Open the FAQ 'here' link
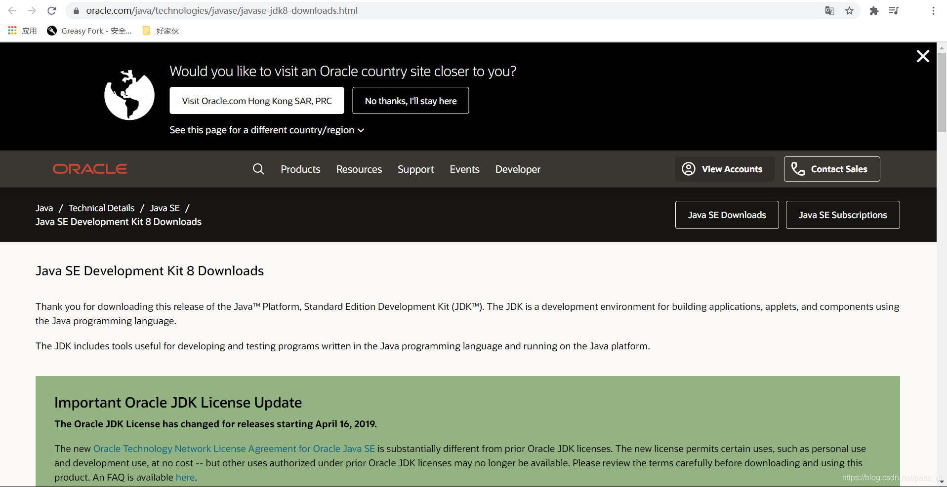Screen dimensions: 947x487 [185, 477]
